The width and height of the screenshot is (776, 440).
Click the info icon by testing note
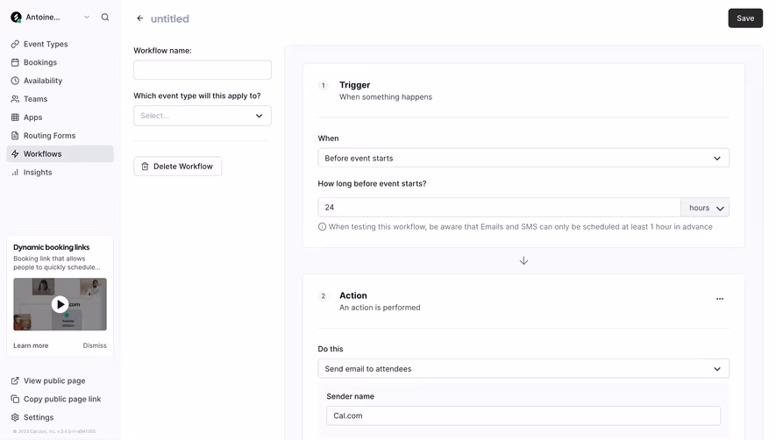tap(322, 227)
